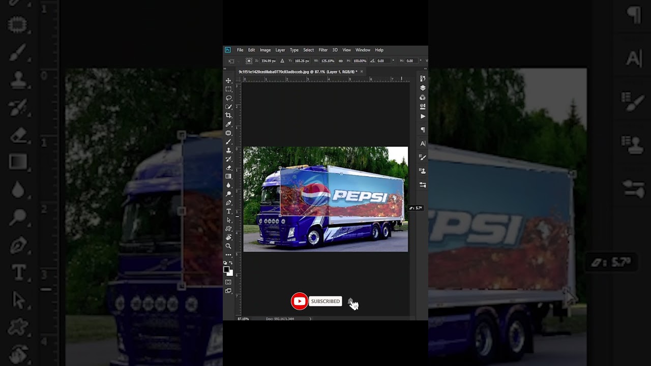Select the Brush tool
The width and height of the screenshot is (651, 366).
pyautogui.click(x=228, y=142)
